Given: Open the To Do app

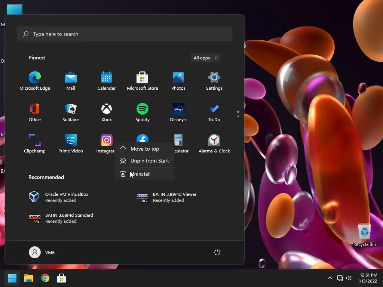Looking at the screenshot, I should 214,112.
